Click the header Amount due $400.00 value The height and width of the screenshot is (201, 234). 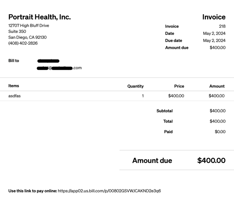pos(217,48)
